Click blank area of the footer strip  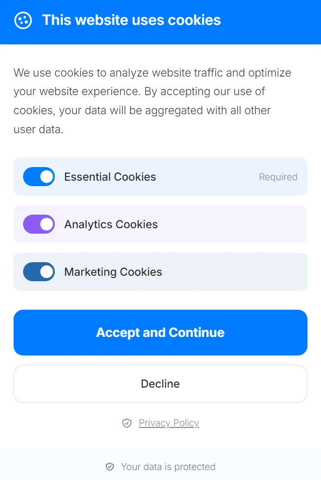272,466
